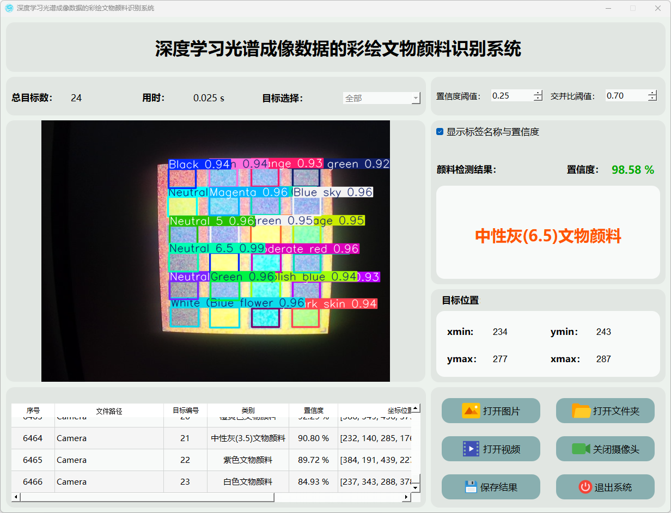The height and width of the screenshot is (513, 671).
Task: Select table row with 序号 6464
Action: click(x=33, y=438)
